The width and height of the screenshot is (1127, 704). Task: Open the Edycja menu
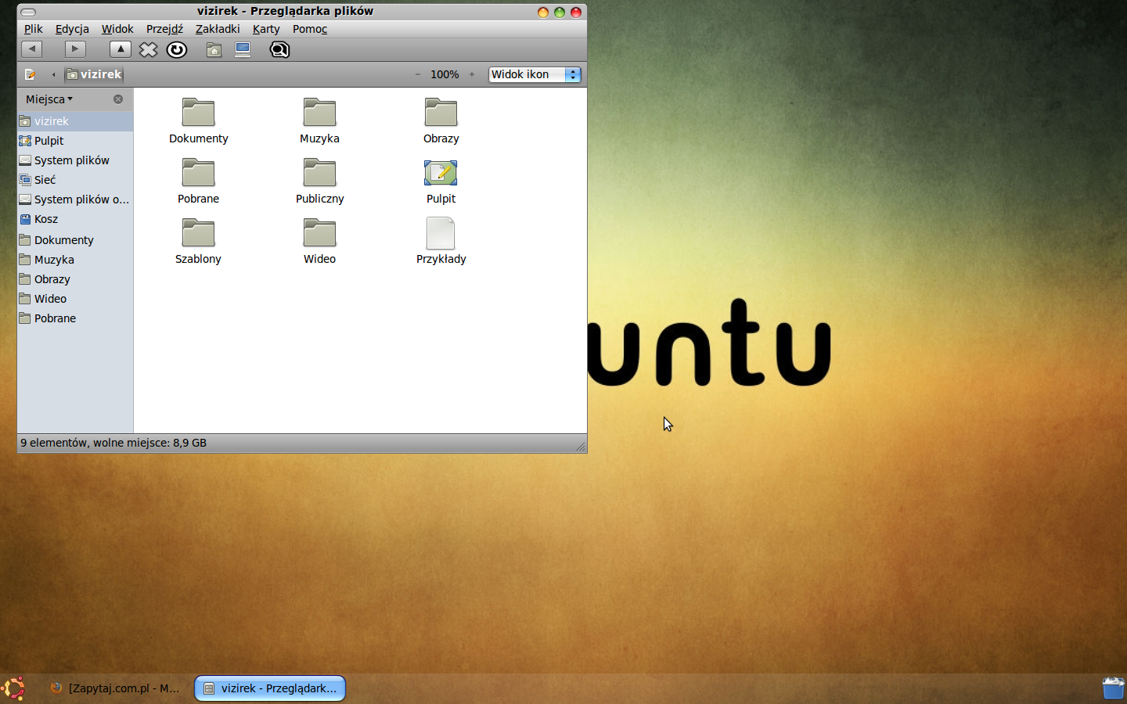coord(72,29)
